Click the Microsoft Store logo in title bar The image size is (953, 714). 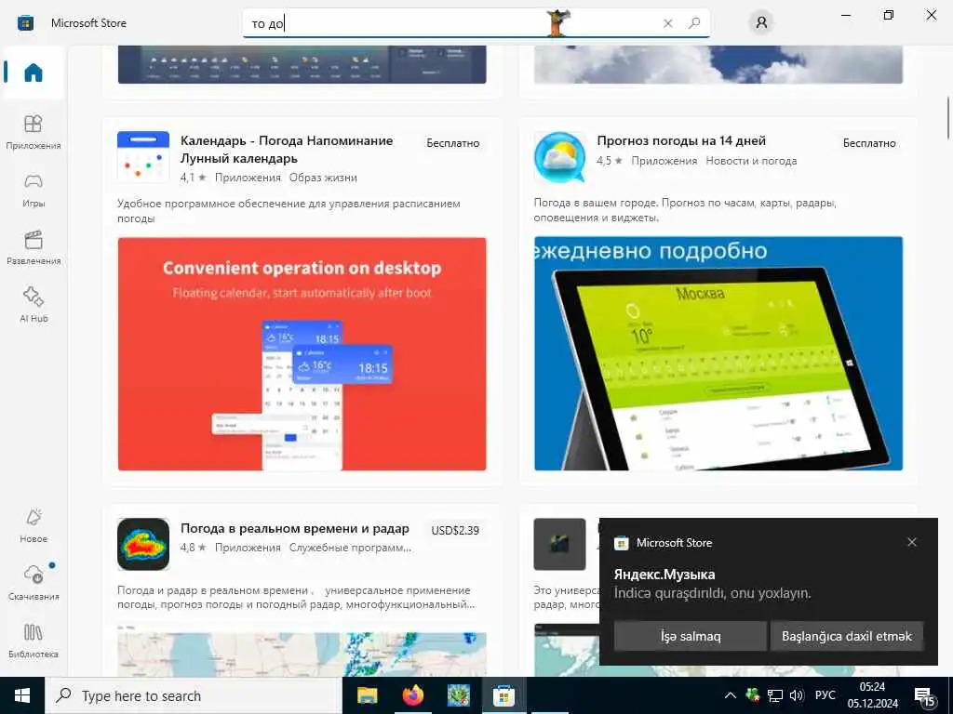25,23
